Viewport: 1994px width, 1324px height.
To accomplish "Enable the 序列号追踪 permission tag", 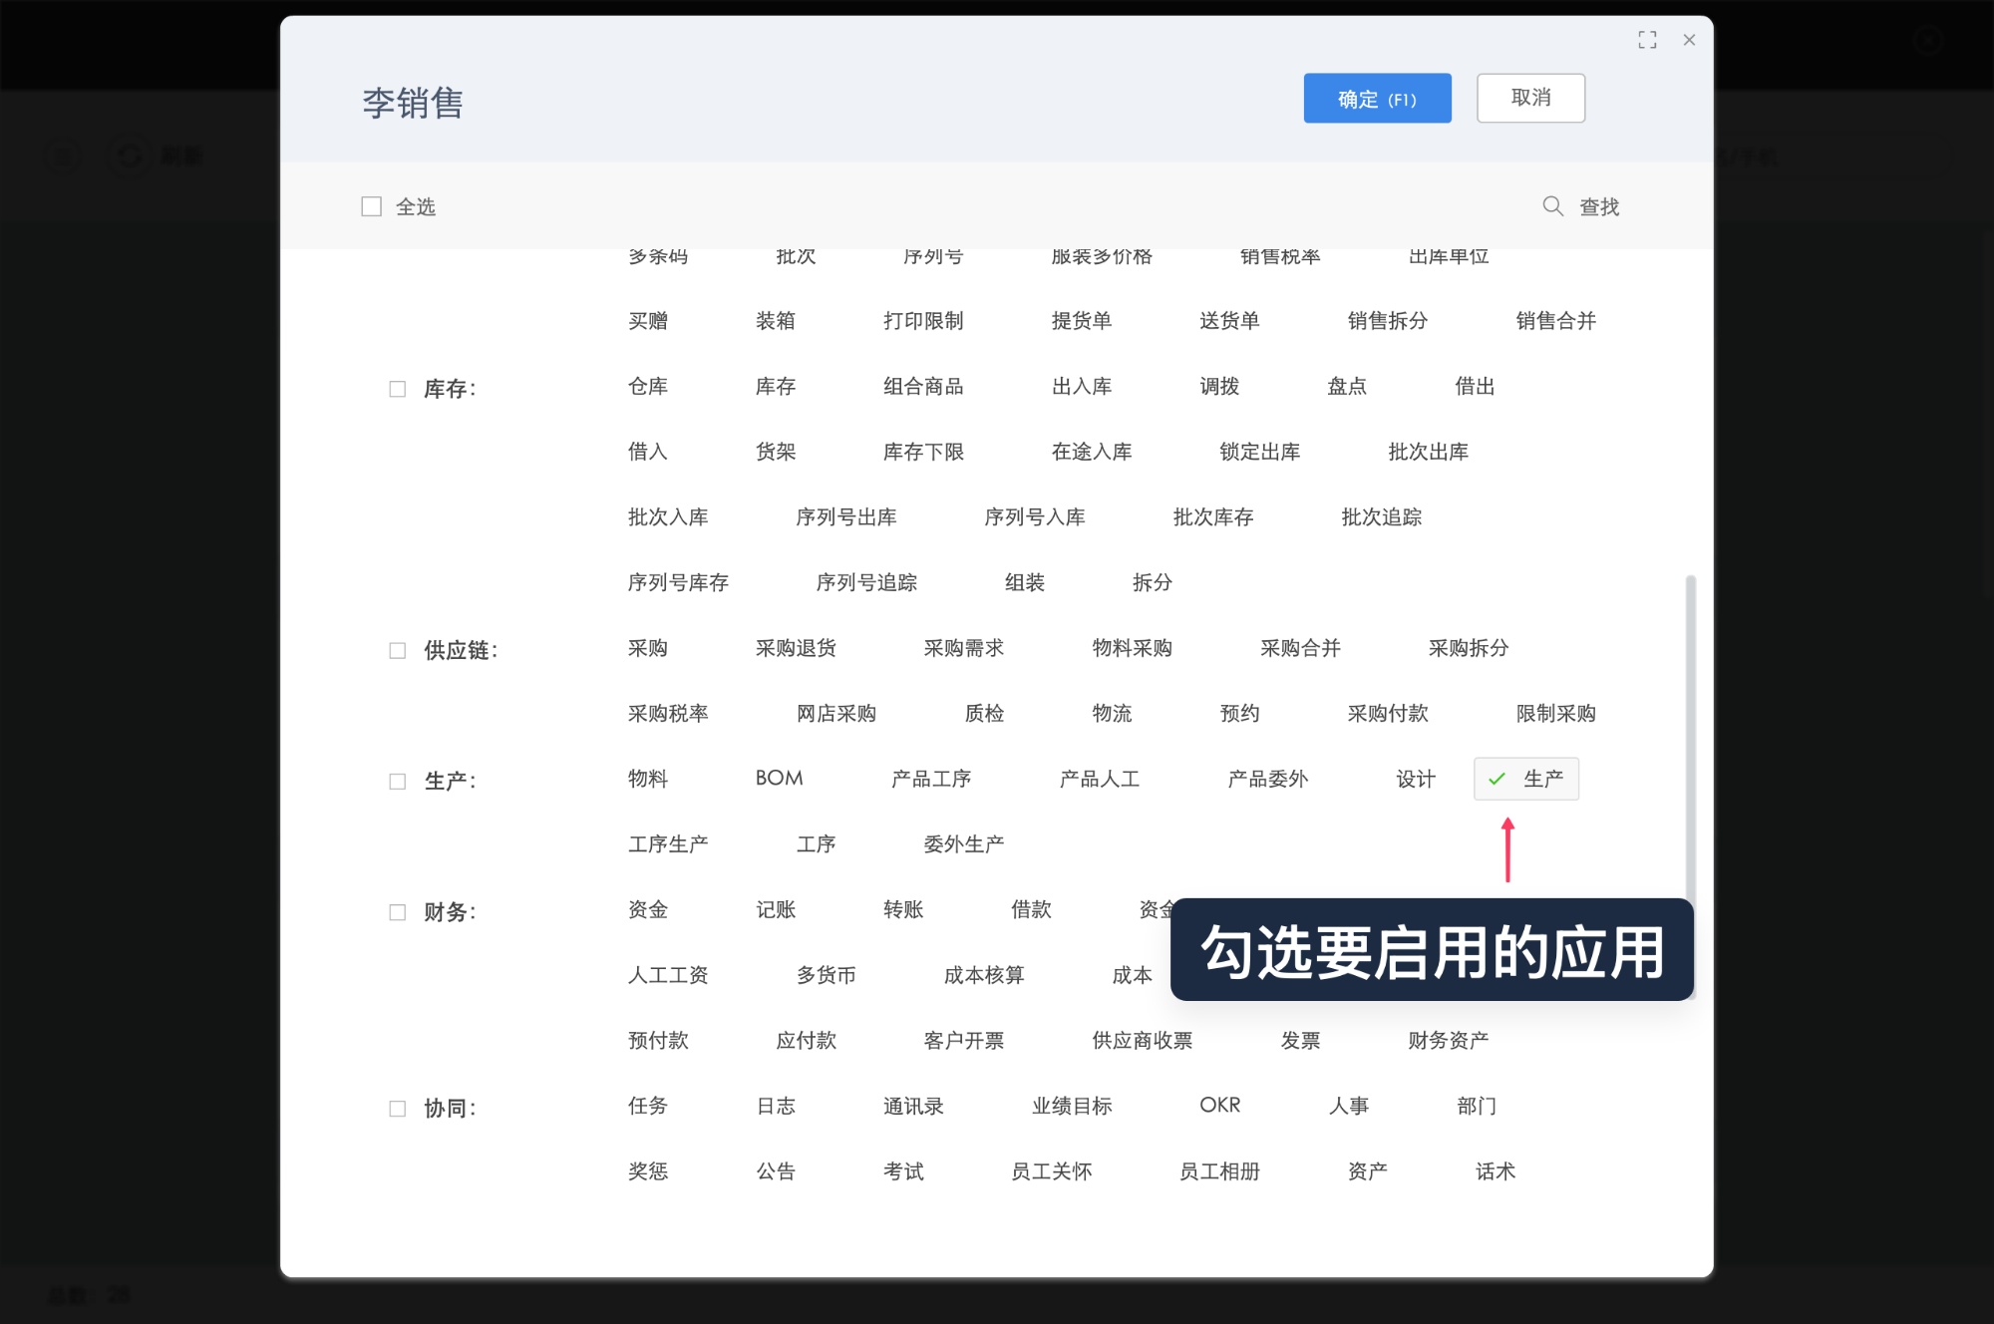I will click(x=868, y=582).
